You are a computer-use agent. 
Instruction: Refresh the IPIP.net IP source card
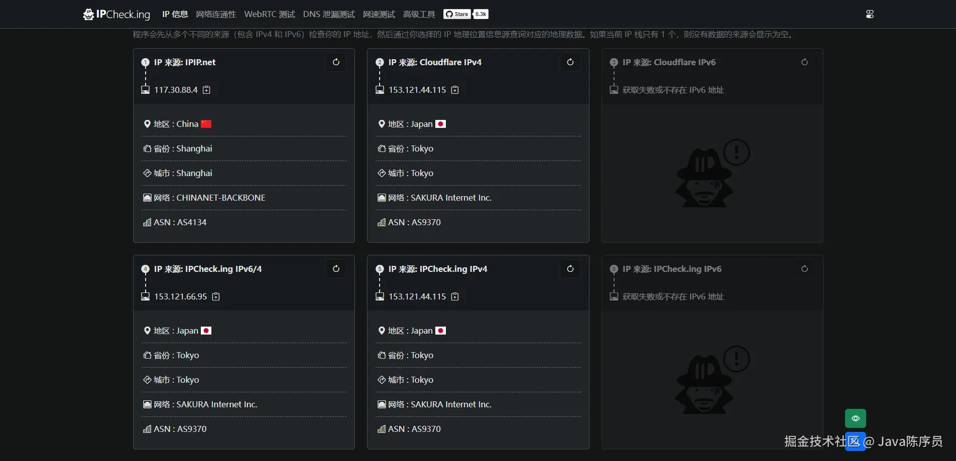click(336, 62)
